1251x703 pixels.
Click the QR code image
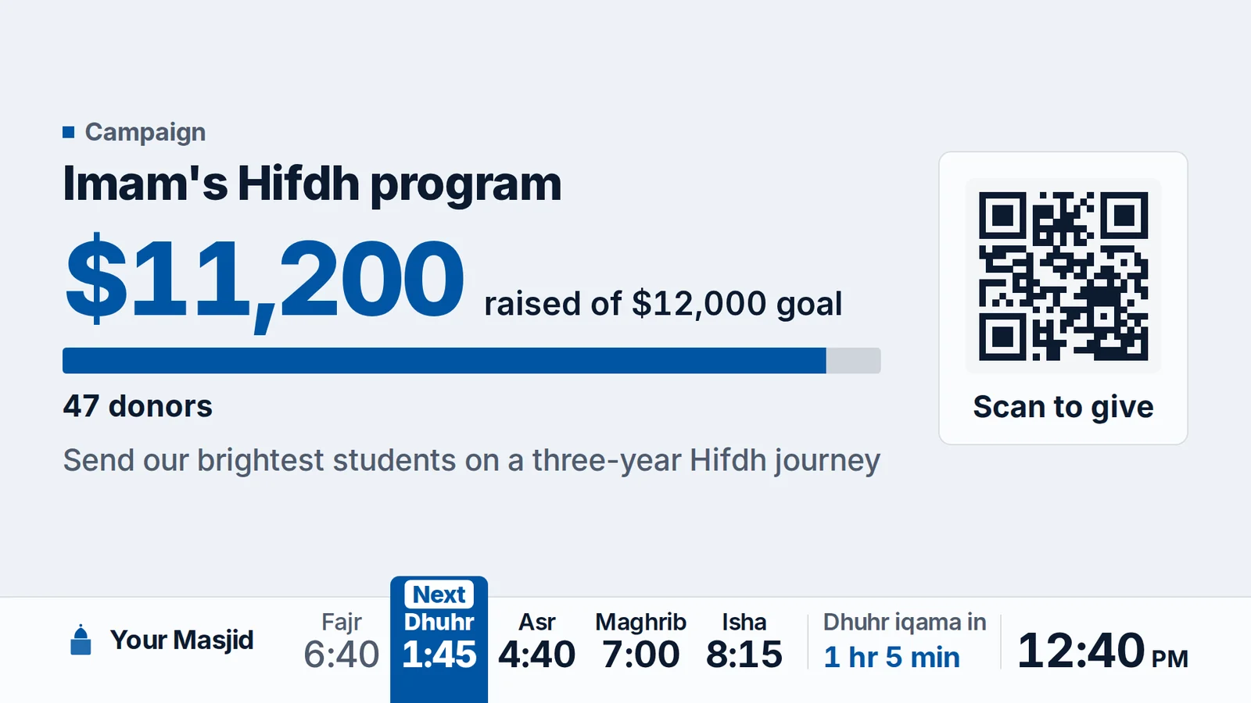tap(1063, 277)
